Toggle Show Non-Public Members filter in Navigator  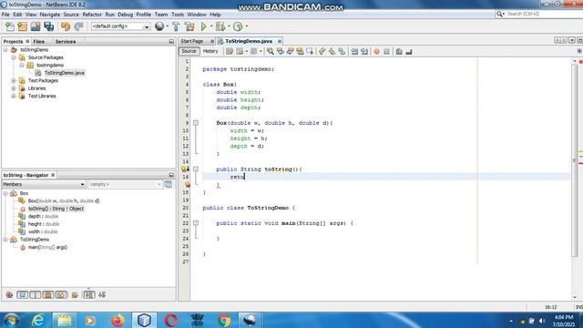click(48, 295)
